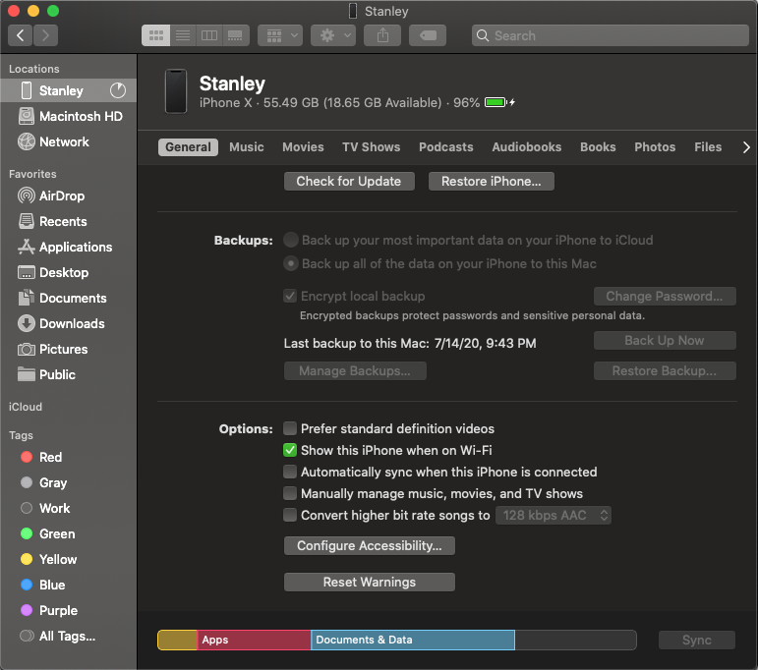This screenshot has width=758, height=670.
Task: Open Documents folder in sidebar
Action: pos(68,298)
